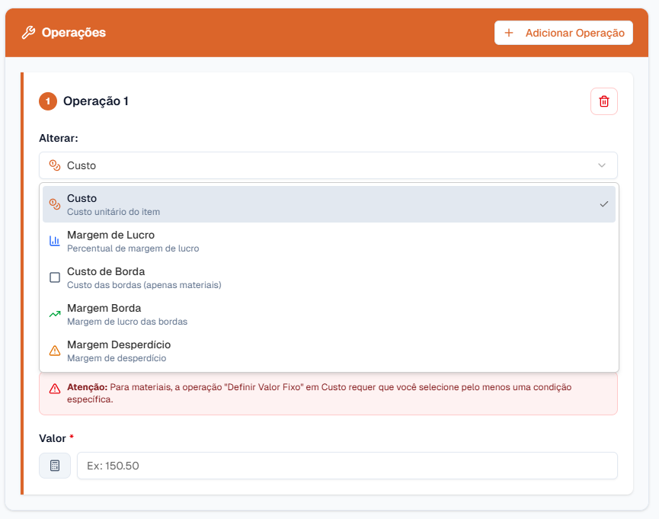Click the checkmark on the selected Custo option
This screenshot has height=519, width=659.
603,204
